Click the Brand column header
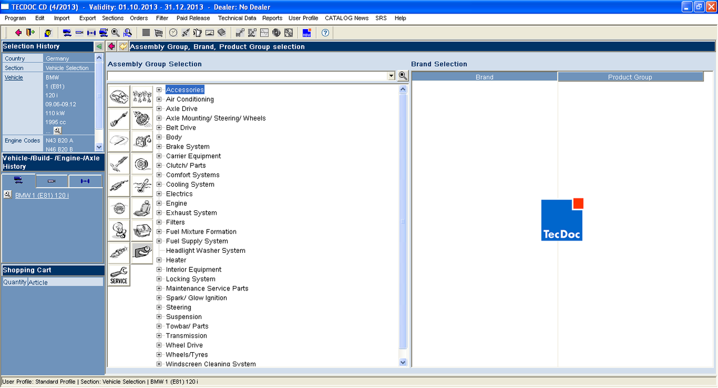 pos(485,77)
